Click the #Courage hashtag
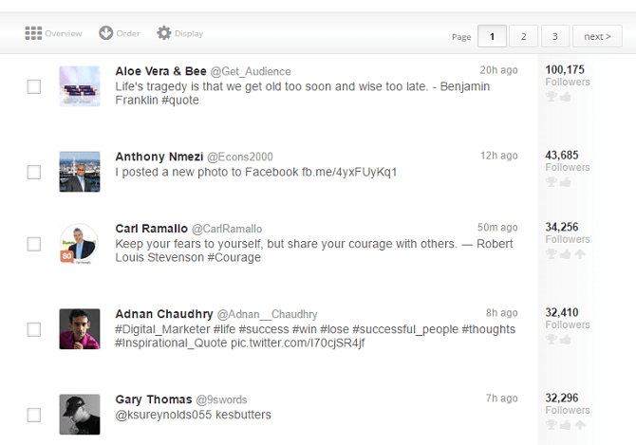This screenshot has height=445, width=636. click(234, 258)
